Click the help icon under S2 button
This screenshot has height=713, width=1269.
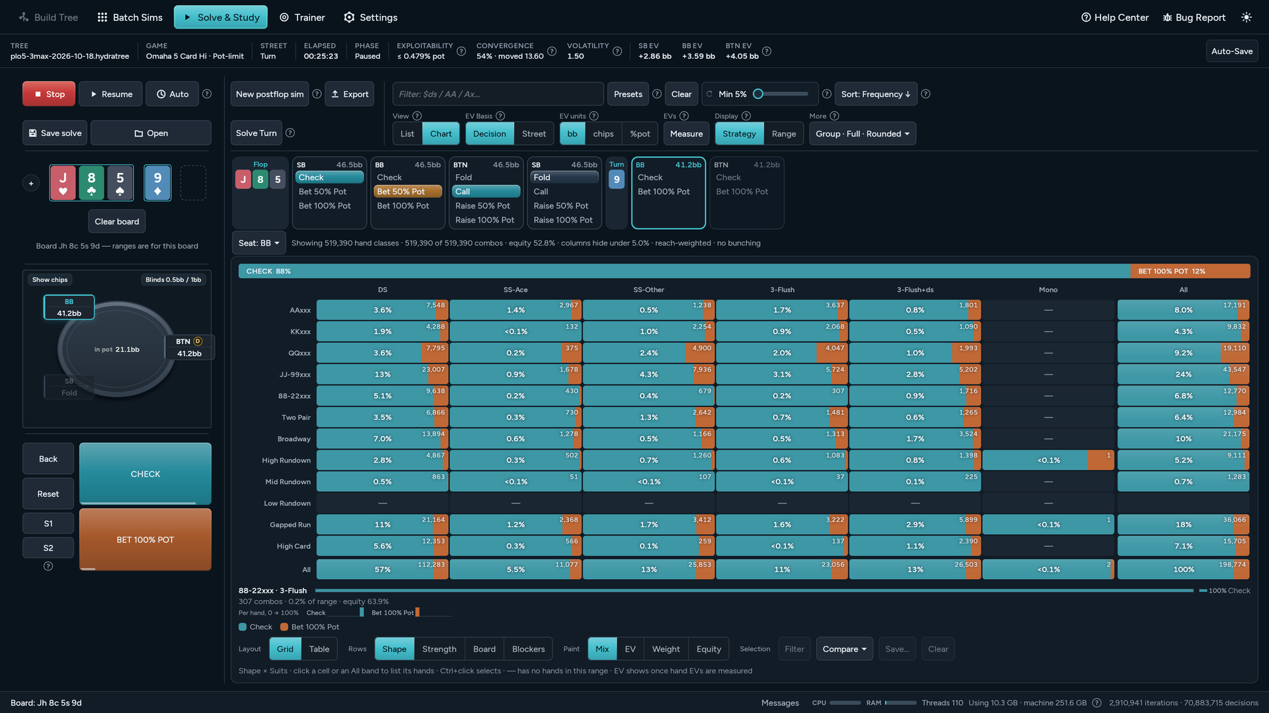coord(48,566)
